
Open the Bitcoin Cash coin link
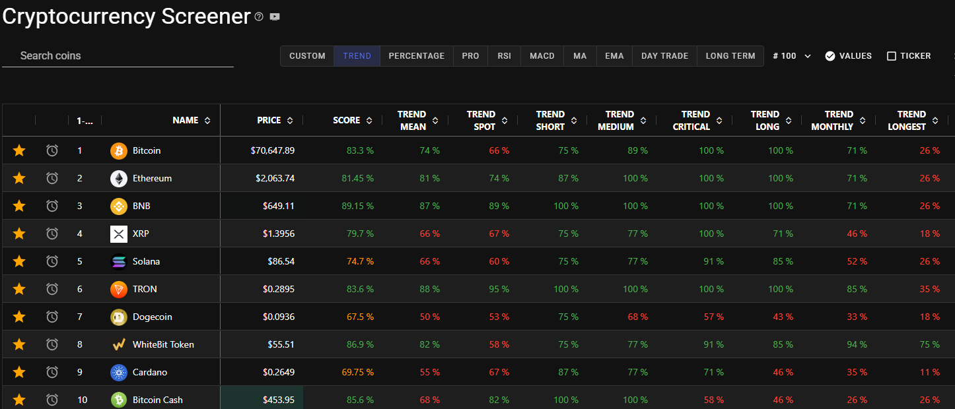pyautogui.click(x=157, y=400)
